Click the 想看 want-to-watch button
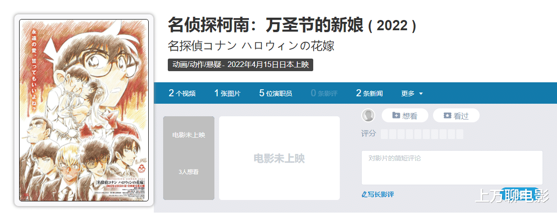 pyautogui.click(x=405, y=115)
